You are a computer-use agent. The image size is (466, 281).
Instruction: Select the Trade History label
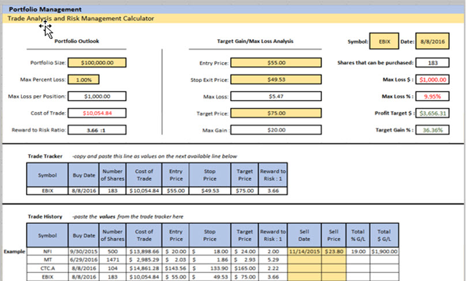pos(45,216)
